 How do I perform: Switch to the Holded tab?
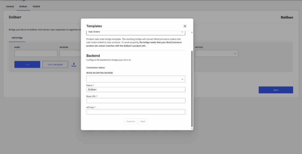pos(36,6)
